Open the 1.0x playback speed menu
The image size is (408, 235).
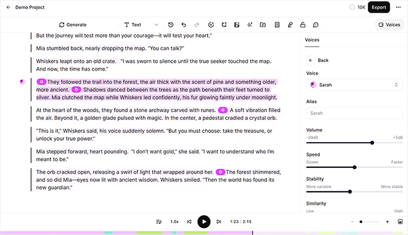pyautogui.click(x=175, y=222)
